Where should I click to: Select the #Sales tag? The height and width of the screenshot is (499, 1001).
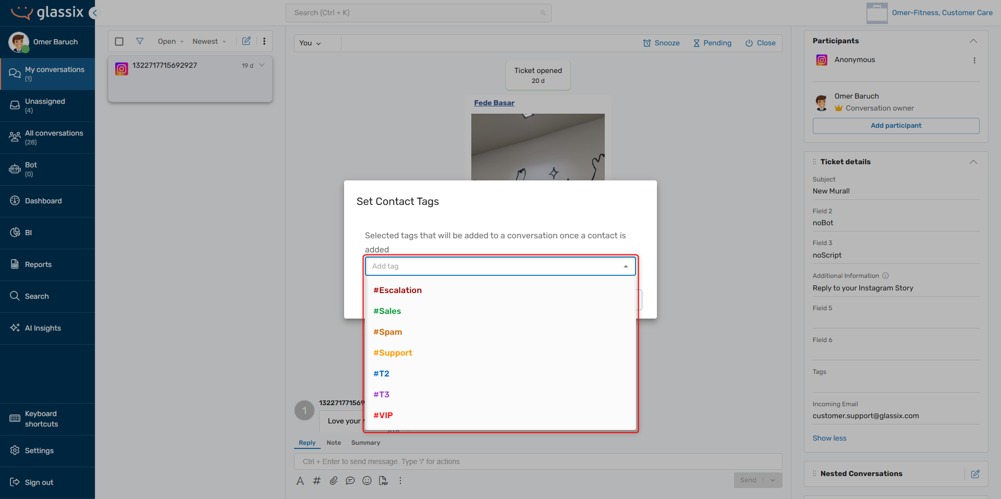[500, 311]
